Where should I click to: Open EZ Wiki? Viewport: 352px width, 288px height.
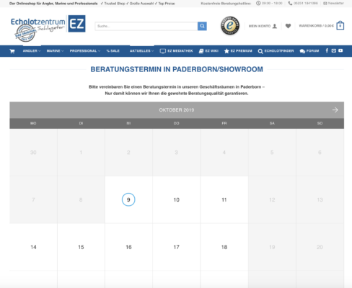pos(208,51)
